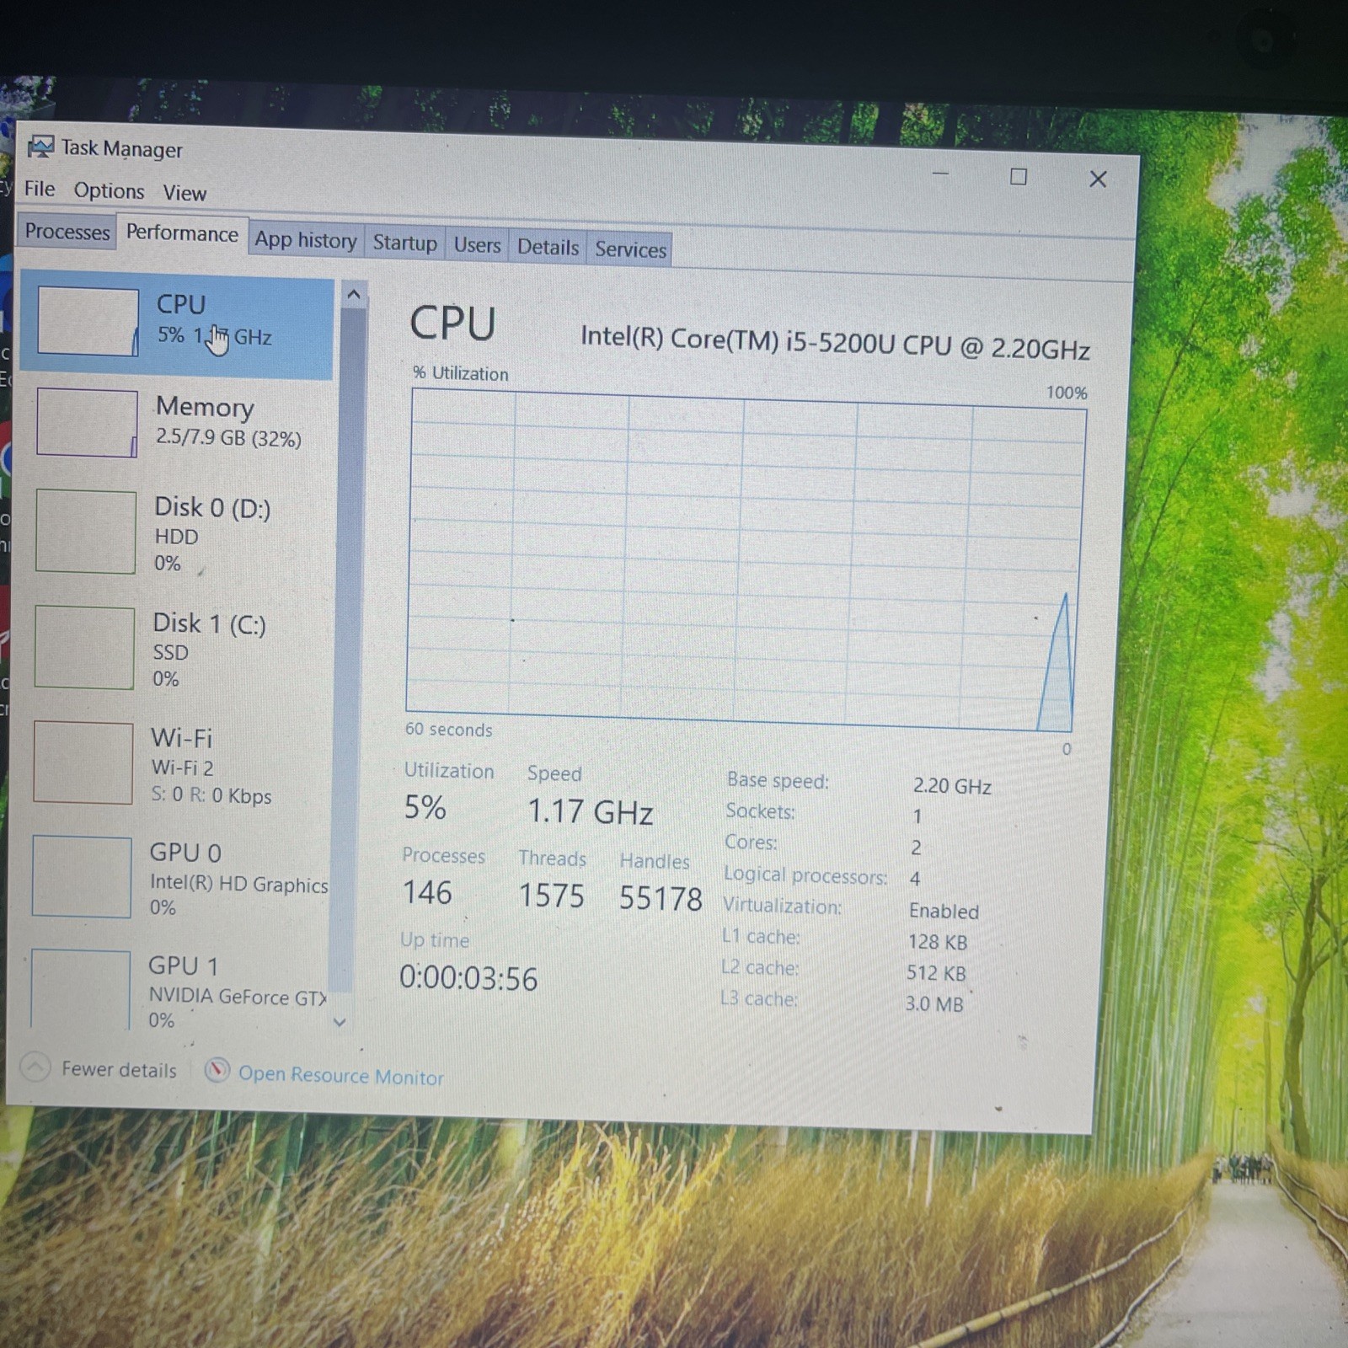
Task: Close the Task Manager window
Action: click(1098, 179)
